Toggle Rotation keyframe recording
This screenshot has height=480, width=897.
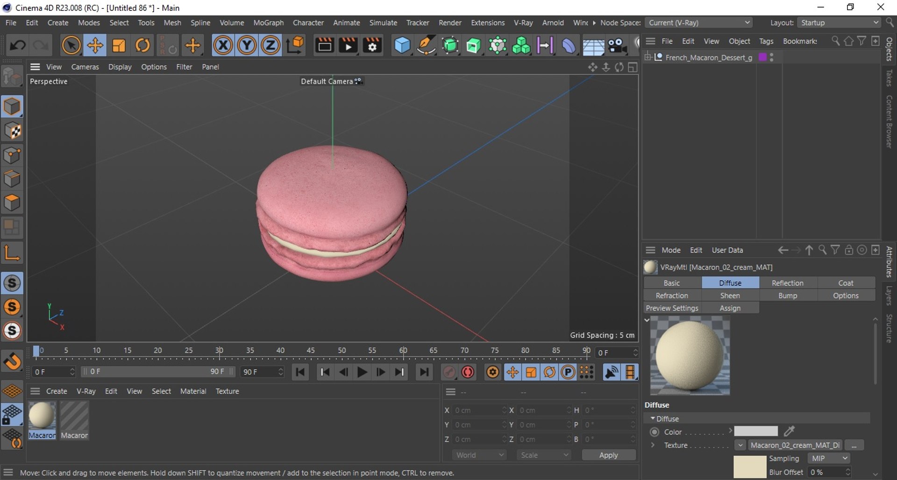pyautogui.click(x=549, y=372)
